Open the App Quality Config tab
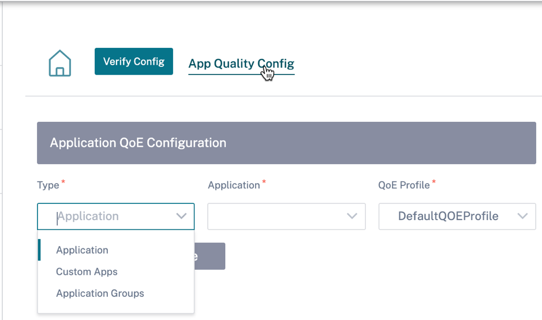 coord(241,64)
